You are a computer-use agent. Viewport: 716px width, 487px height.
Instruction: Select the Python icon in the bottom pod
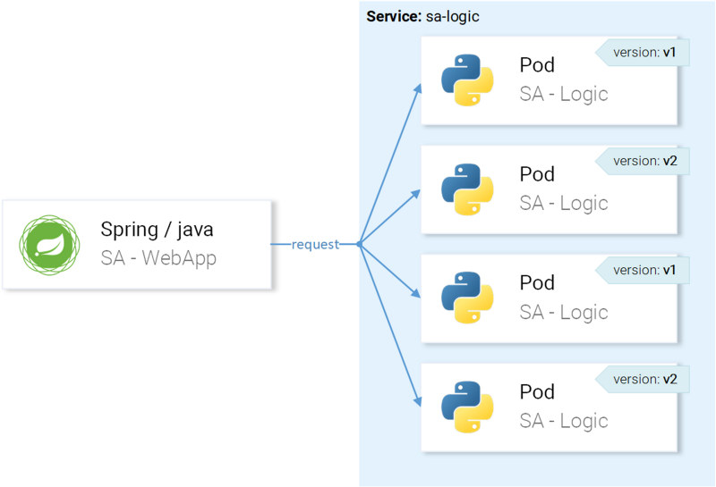pyautogui.click(x=467, y=407)
